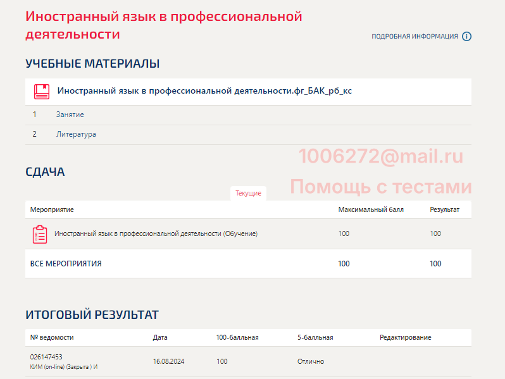
Task: Click the Отлично grade in final results
Action: 311,361
